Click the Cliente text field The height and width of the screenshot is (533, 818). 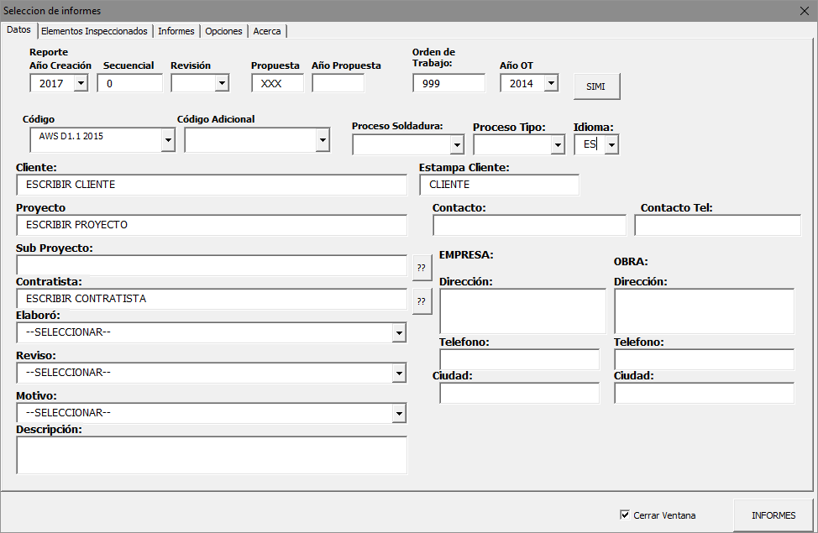(211, 185)
